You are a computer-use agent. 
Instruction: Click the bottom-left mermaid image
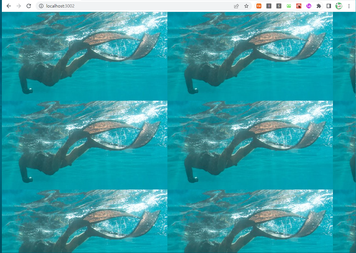tap(85, 221)
